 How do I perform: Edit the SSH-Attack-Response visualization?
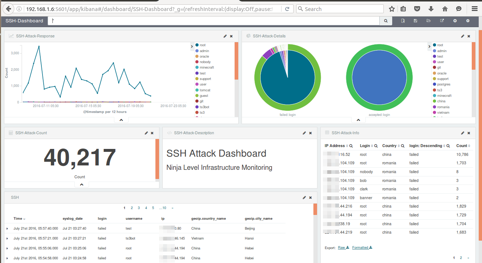coord(225,36)
